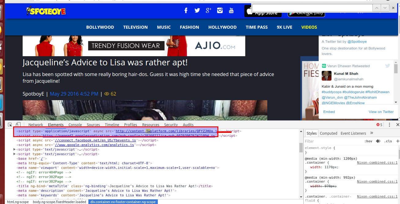Open the DevTools three-dot menu
The width and height of the screenshot is (400, 204).
pyautogui.click(x=389, y=125)
